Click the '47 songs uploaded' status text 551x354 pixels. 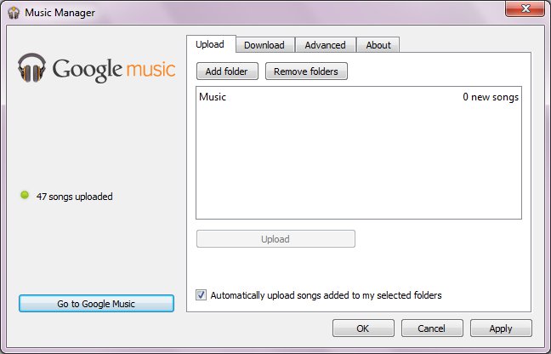click(x=74, y=197)
